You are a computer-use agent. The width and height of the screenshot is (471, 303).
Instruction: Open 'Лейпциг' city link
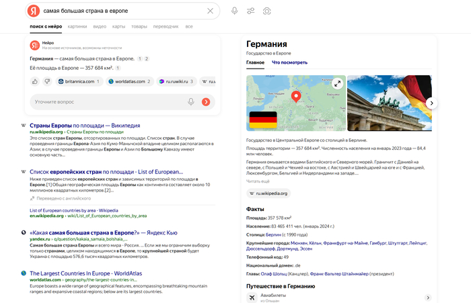[418, 243]
